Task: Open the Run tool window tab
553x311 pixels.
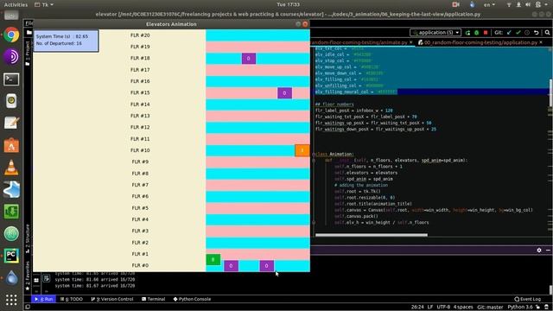Action: 44,299
